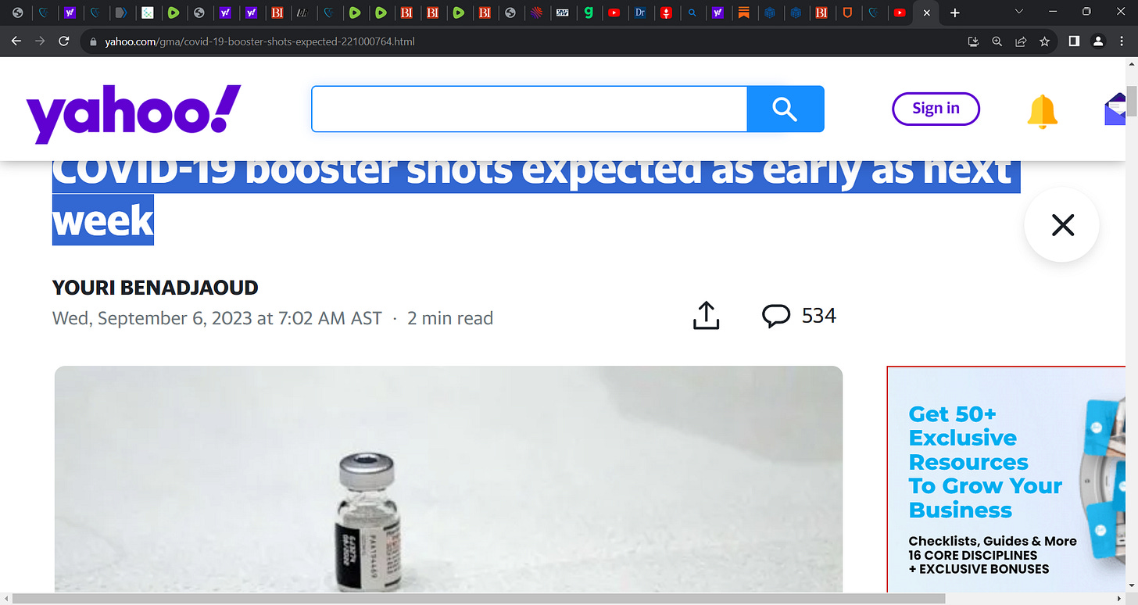
Task: Open the Yahoo Mail envelope icon
Action: click(1115, 109)
